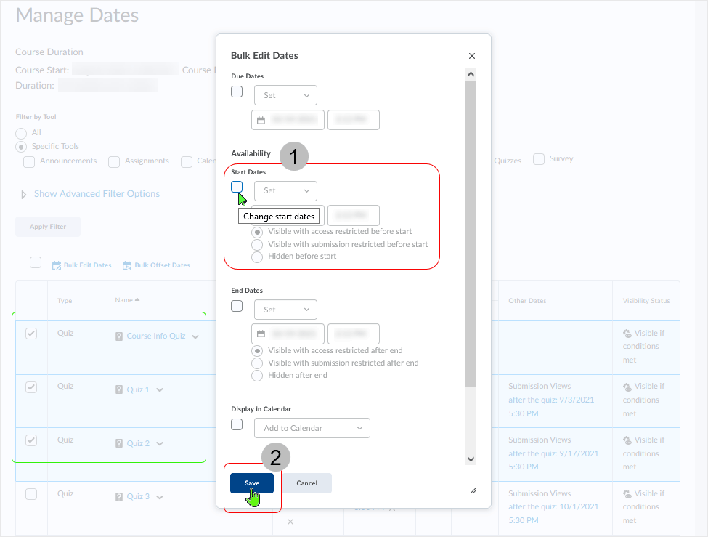
Task: Tick the Due Dates checkbox
Action: [x=237, y=92]
